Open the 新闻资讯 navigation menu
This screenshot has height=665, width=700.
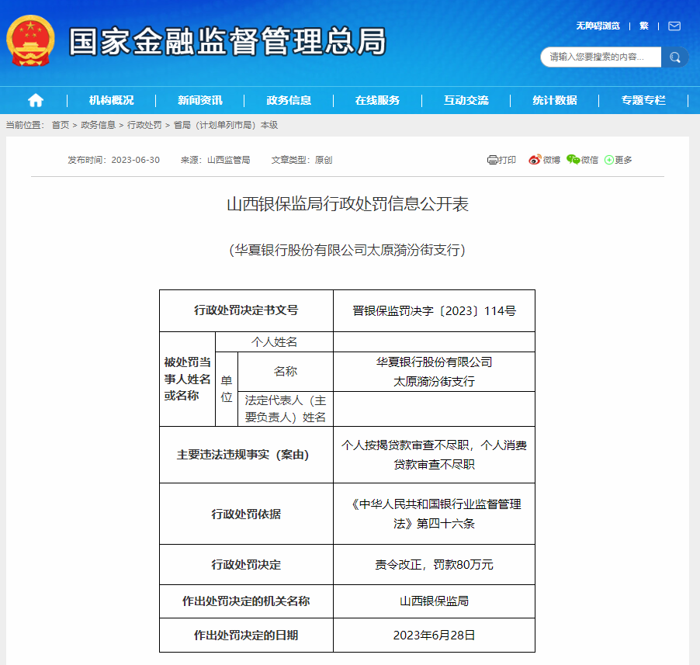pyautogui.click(x=199, y=100)
